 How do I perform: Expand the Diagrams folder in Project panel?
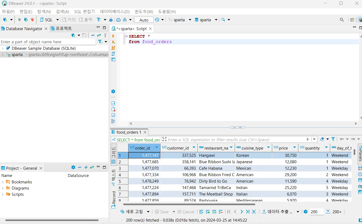pos(3,188)
